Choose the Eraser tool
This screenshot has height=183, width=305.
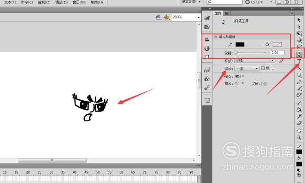(x=299, y=123)
